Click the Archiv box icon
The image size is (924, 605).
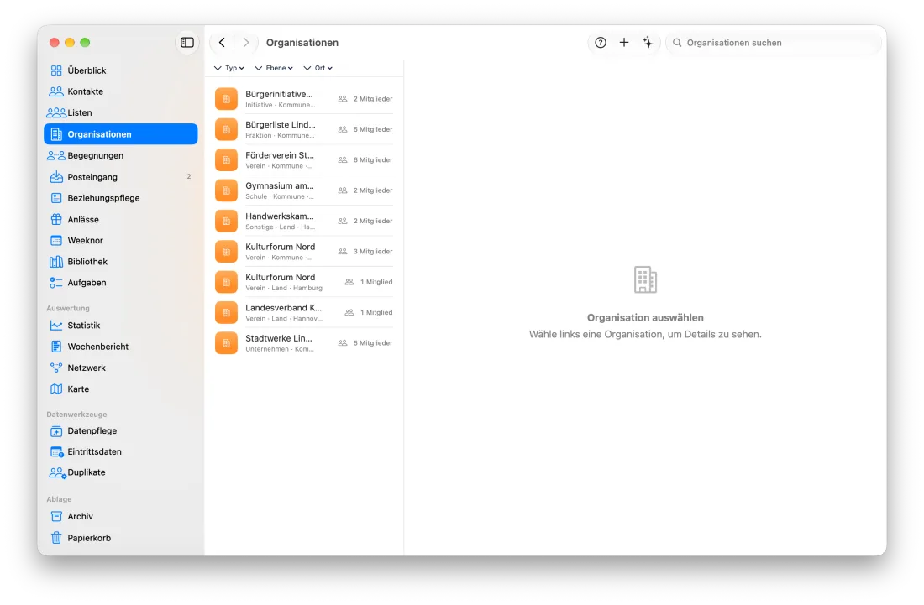(x=56, y=517)
